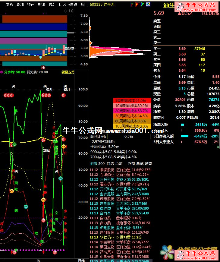The width and height of the screenshot is (220, 262).
Task: Switch to the 当前 alerts tab
Action: 119,164
